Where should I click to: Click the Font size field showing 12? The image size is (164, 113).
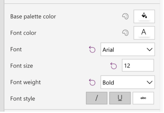(138, 65)
